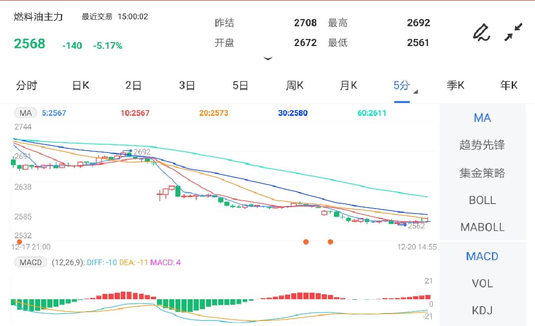Select the 2日 chart tab

coord(133,85)
